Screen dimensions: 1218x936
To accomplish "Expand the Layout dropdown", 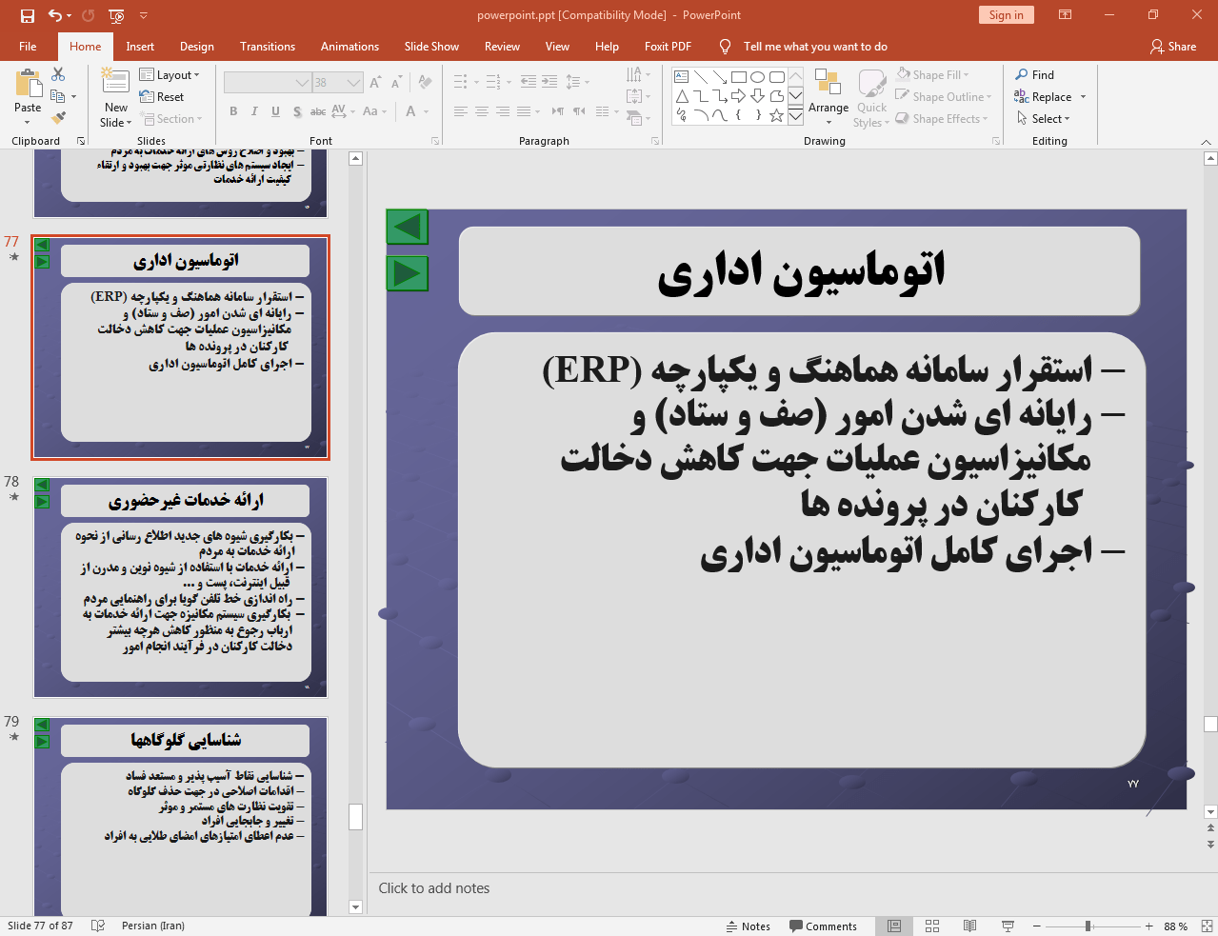I will pyautogui.click(x=170, y=75).
